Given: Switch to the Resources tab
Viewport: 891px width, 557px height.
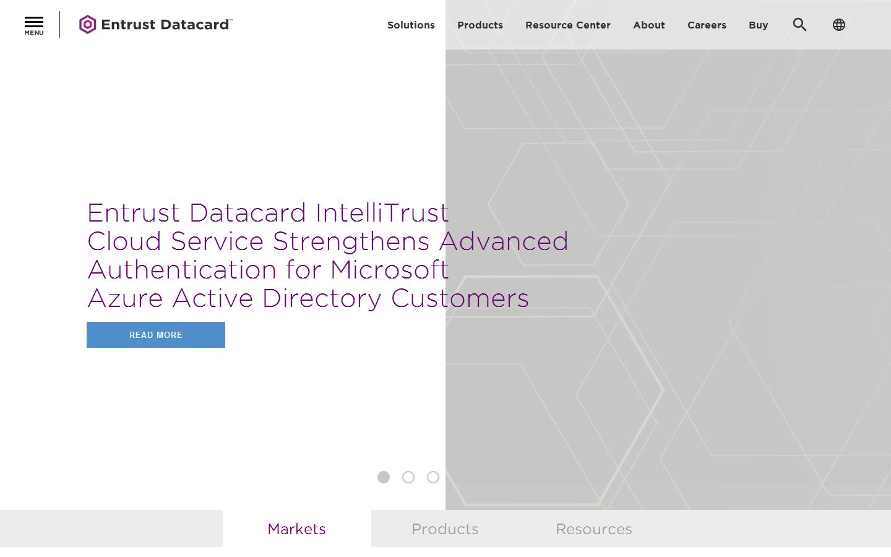Looking at the screenshot, I should click(593, 529).
